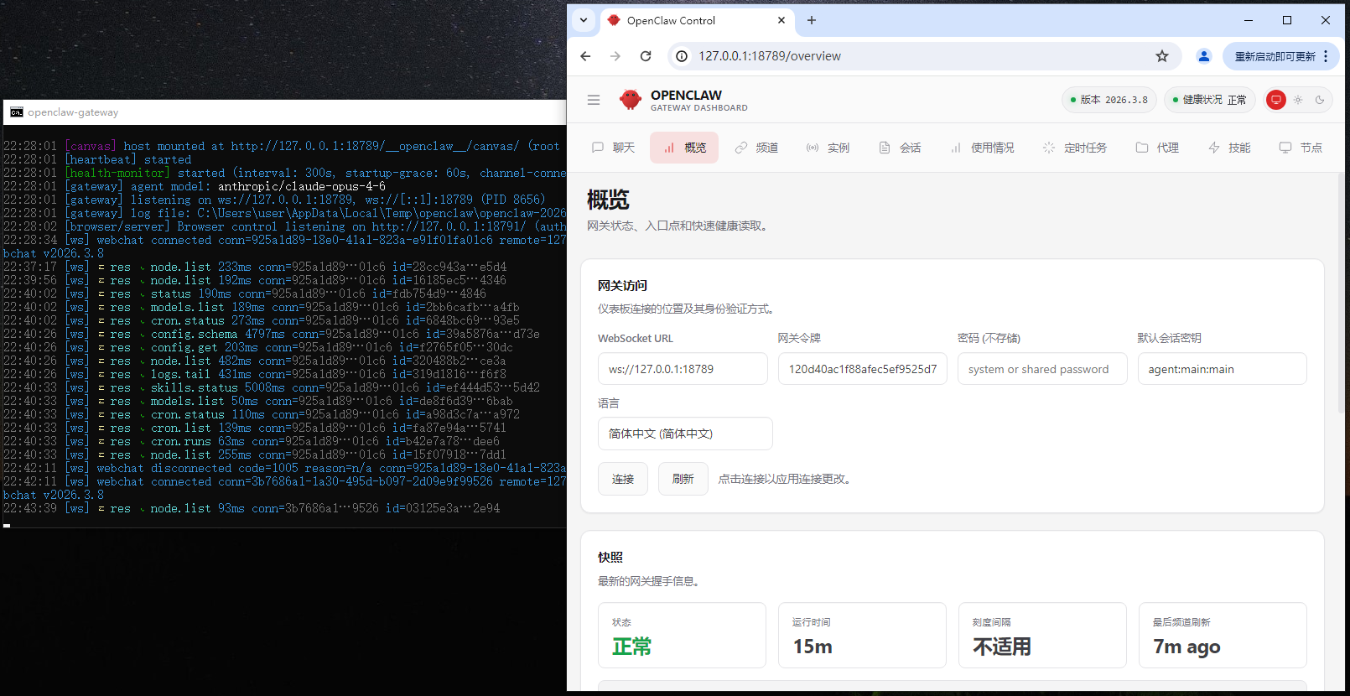1350x696 pixels.
Task: Click the 版本 2026.3.8 version badge
Action: click(1109, 100)
